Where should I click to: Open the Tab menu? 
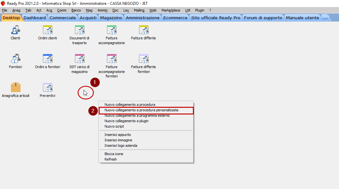point(28,10)
